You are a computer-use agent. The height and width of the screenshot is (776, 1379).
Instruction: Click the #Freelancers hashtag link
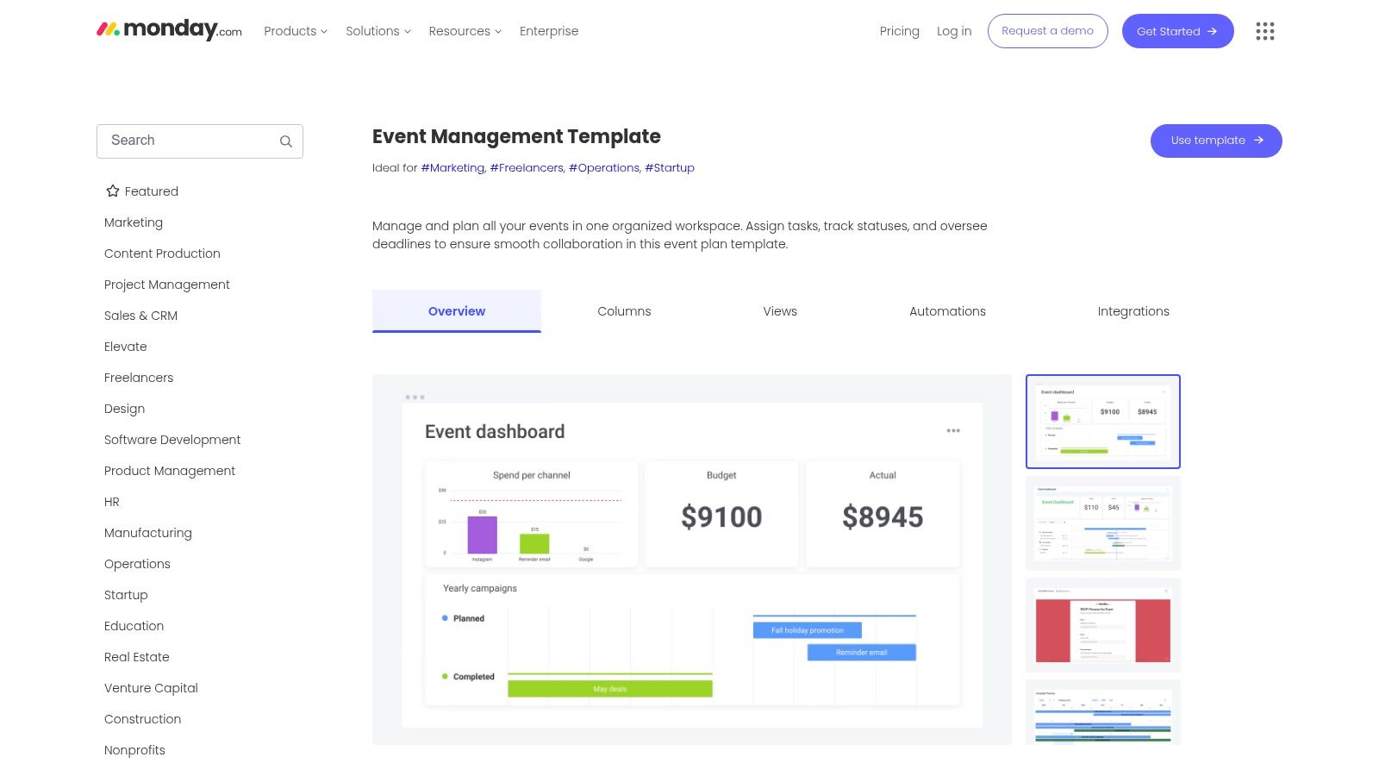(526, 167)
